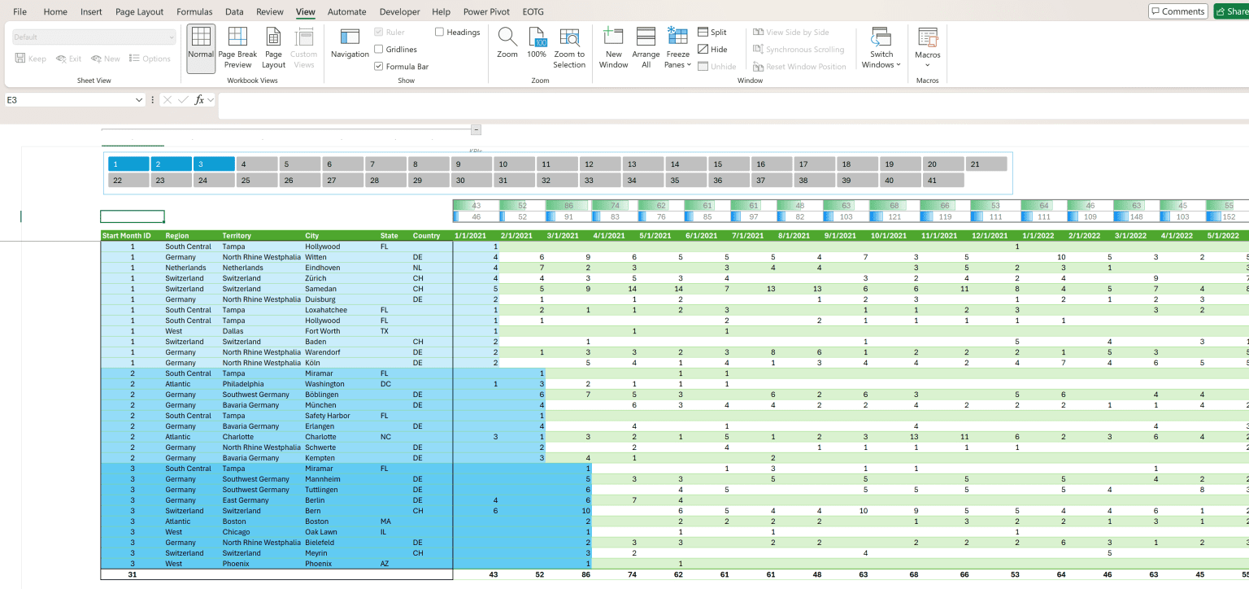Enable the Ruler checkbox
1249x589 pixels.
click(x=379, y=32)
